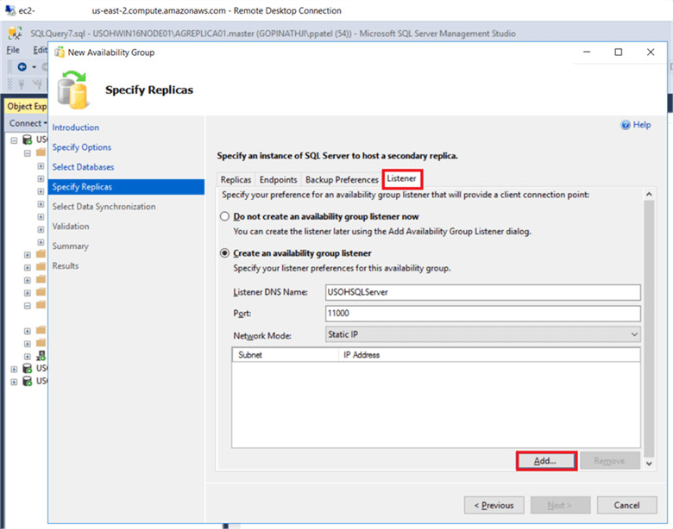This screenshot has width=673, height=529.
Task: Minimize the New Availability Group window
Action: pyautogui.click(x=587, y=52)
